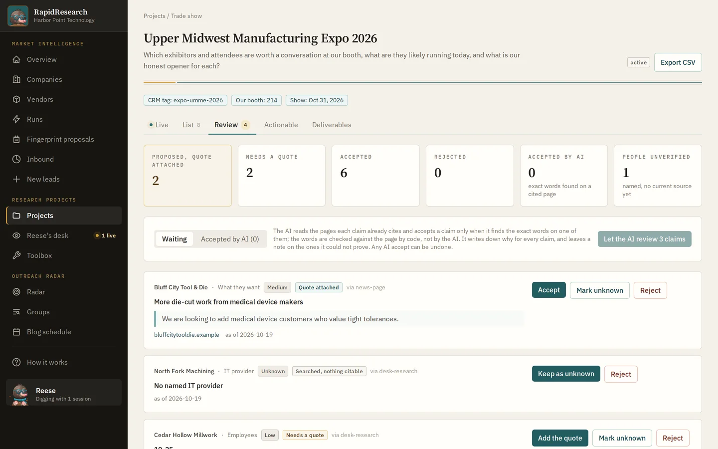
Task: Switch to the Waiting claims view
Action: tap(175, 239)
